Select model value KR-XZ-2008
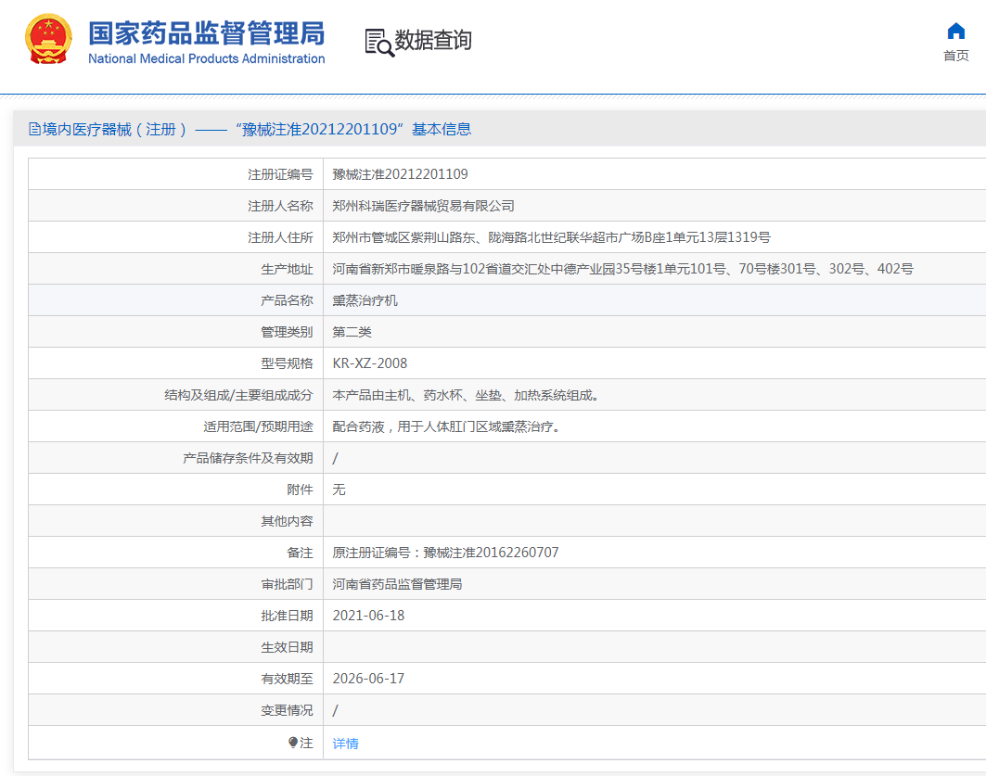 click(370, 363)
